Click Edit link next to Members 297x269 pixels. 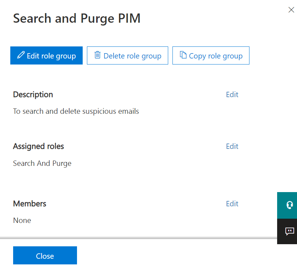point(232,204)
